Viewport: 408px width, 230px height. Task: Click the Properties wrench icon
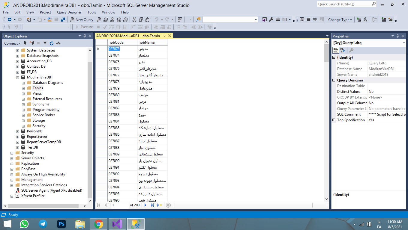tap(271, 19)
